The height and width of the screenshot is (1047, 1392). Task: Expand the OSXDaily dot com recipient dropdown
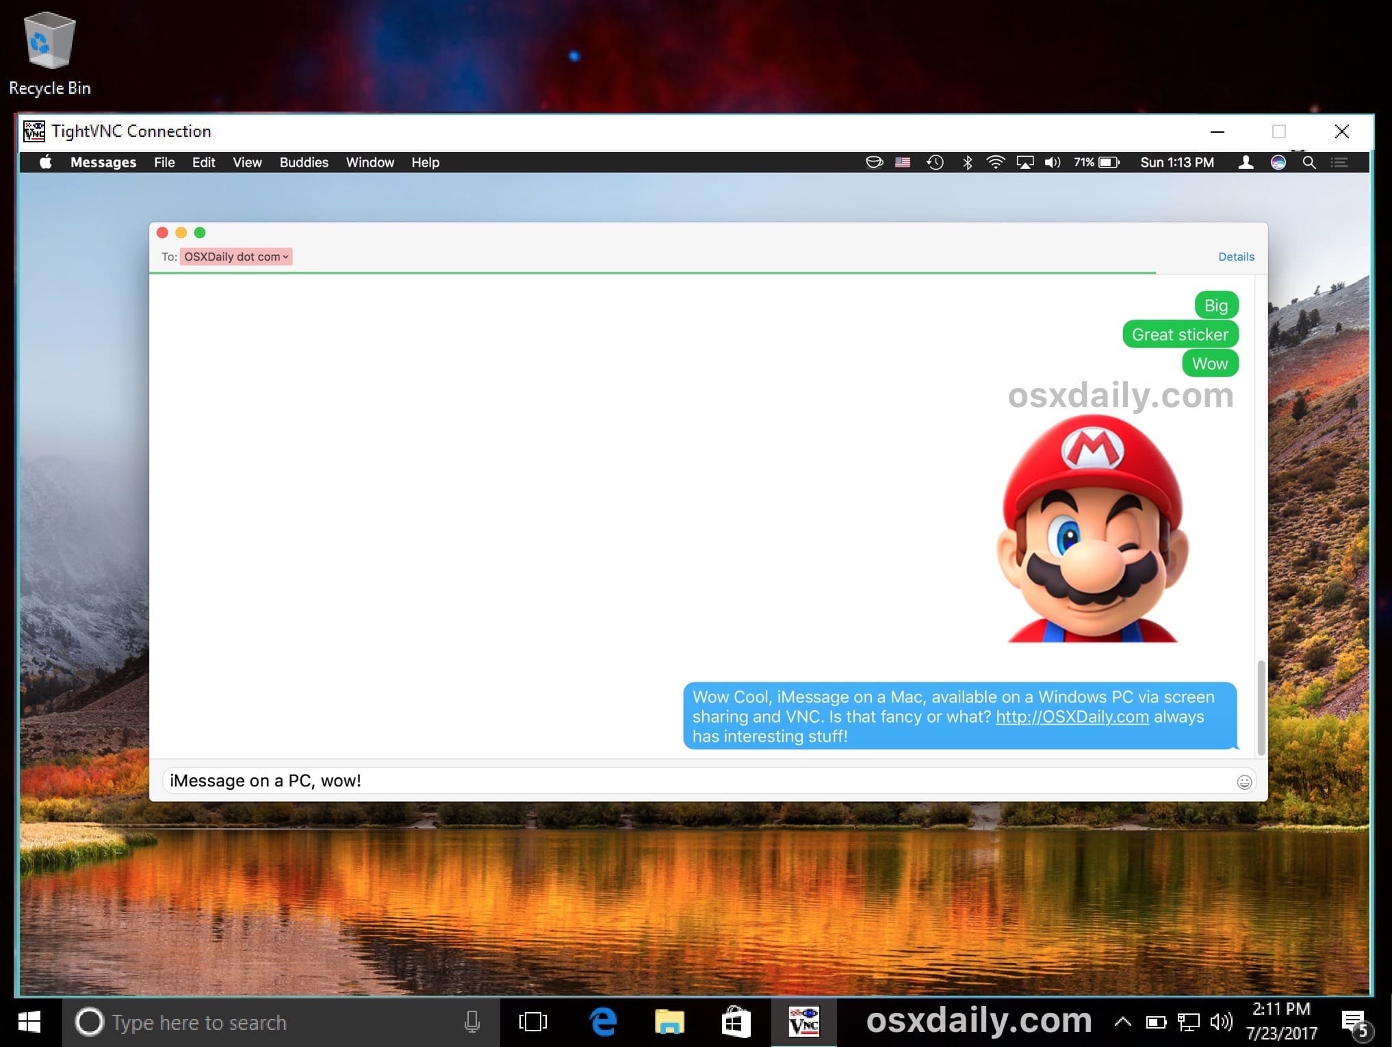click(x=236, y=257)
